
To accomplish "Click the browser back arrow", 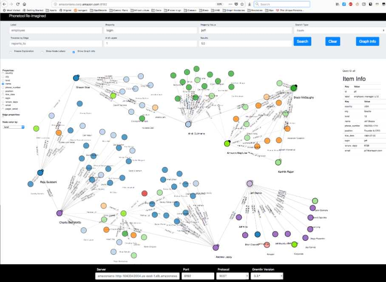I will [x=4, y=4].
